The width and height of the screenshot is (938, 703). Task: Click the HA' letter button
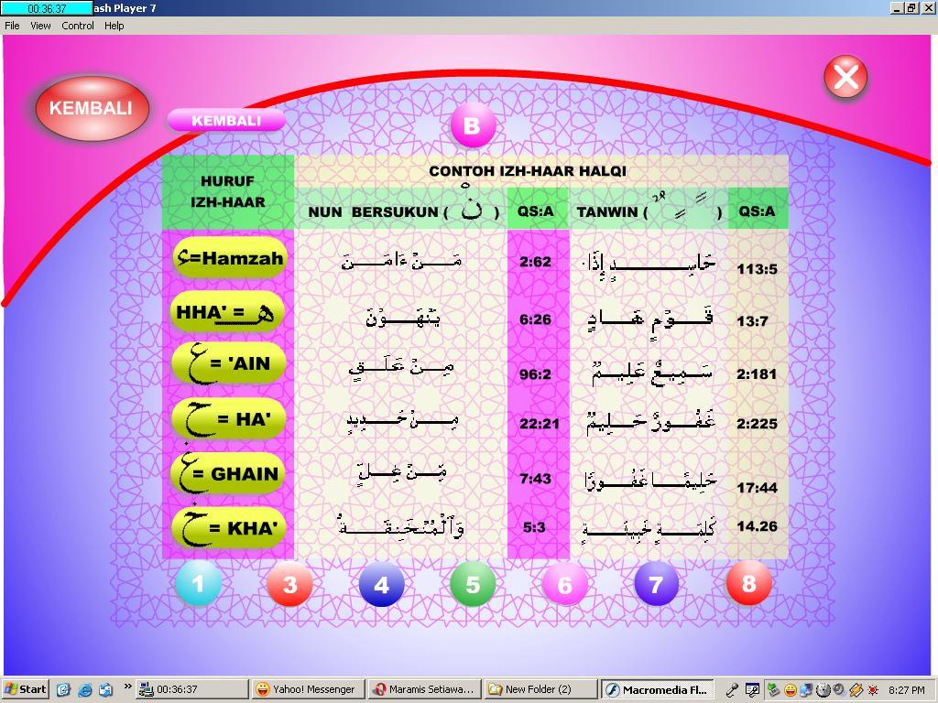point(227,418)
